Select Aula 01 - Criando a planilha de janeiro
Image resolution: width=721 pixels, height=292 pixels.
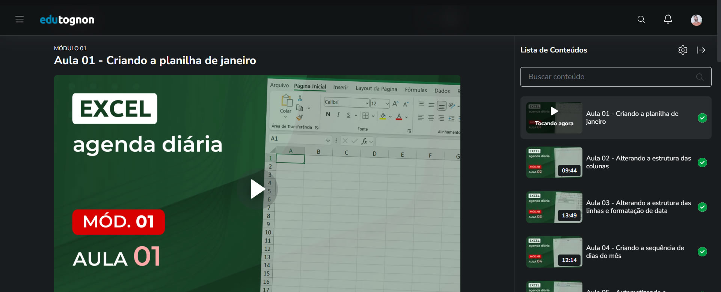point(632,118)
